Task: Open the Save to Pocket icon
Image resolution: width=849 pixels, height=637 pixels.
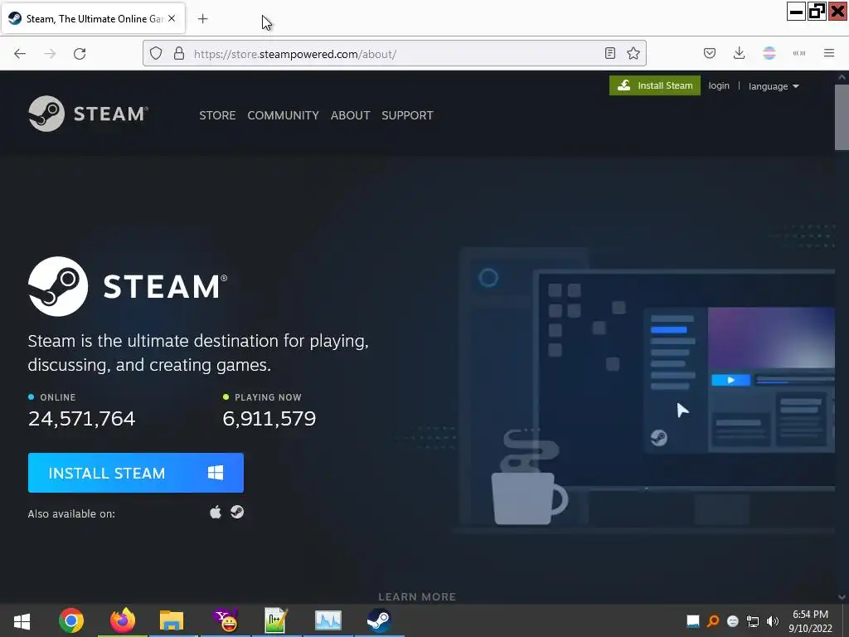Action: [x=710, y=53]
